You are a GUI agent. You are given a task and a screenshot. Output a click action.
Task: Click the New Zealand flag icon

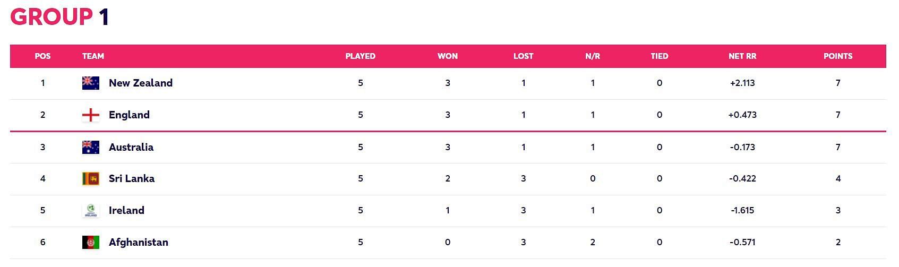[x=91, y=83]
